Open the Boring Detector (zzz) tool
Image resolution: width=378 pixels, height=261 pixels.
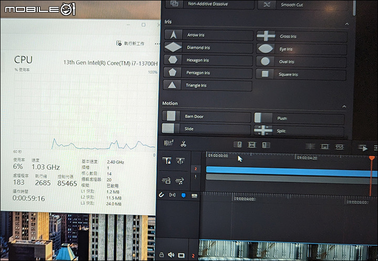(x=169, y=144)
